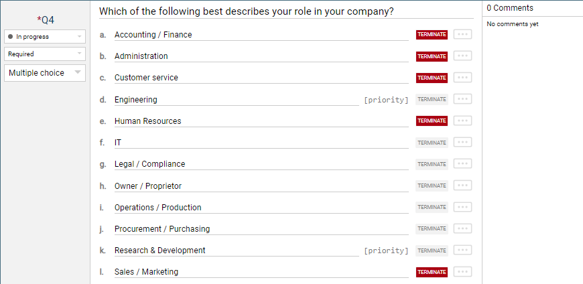
Task: Click ellipsis icon for Procurement / Purchasing
Action: pos(462,229)
